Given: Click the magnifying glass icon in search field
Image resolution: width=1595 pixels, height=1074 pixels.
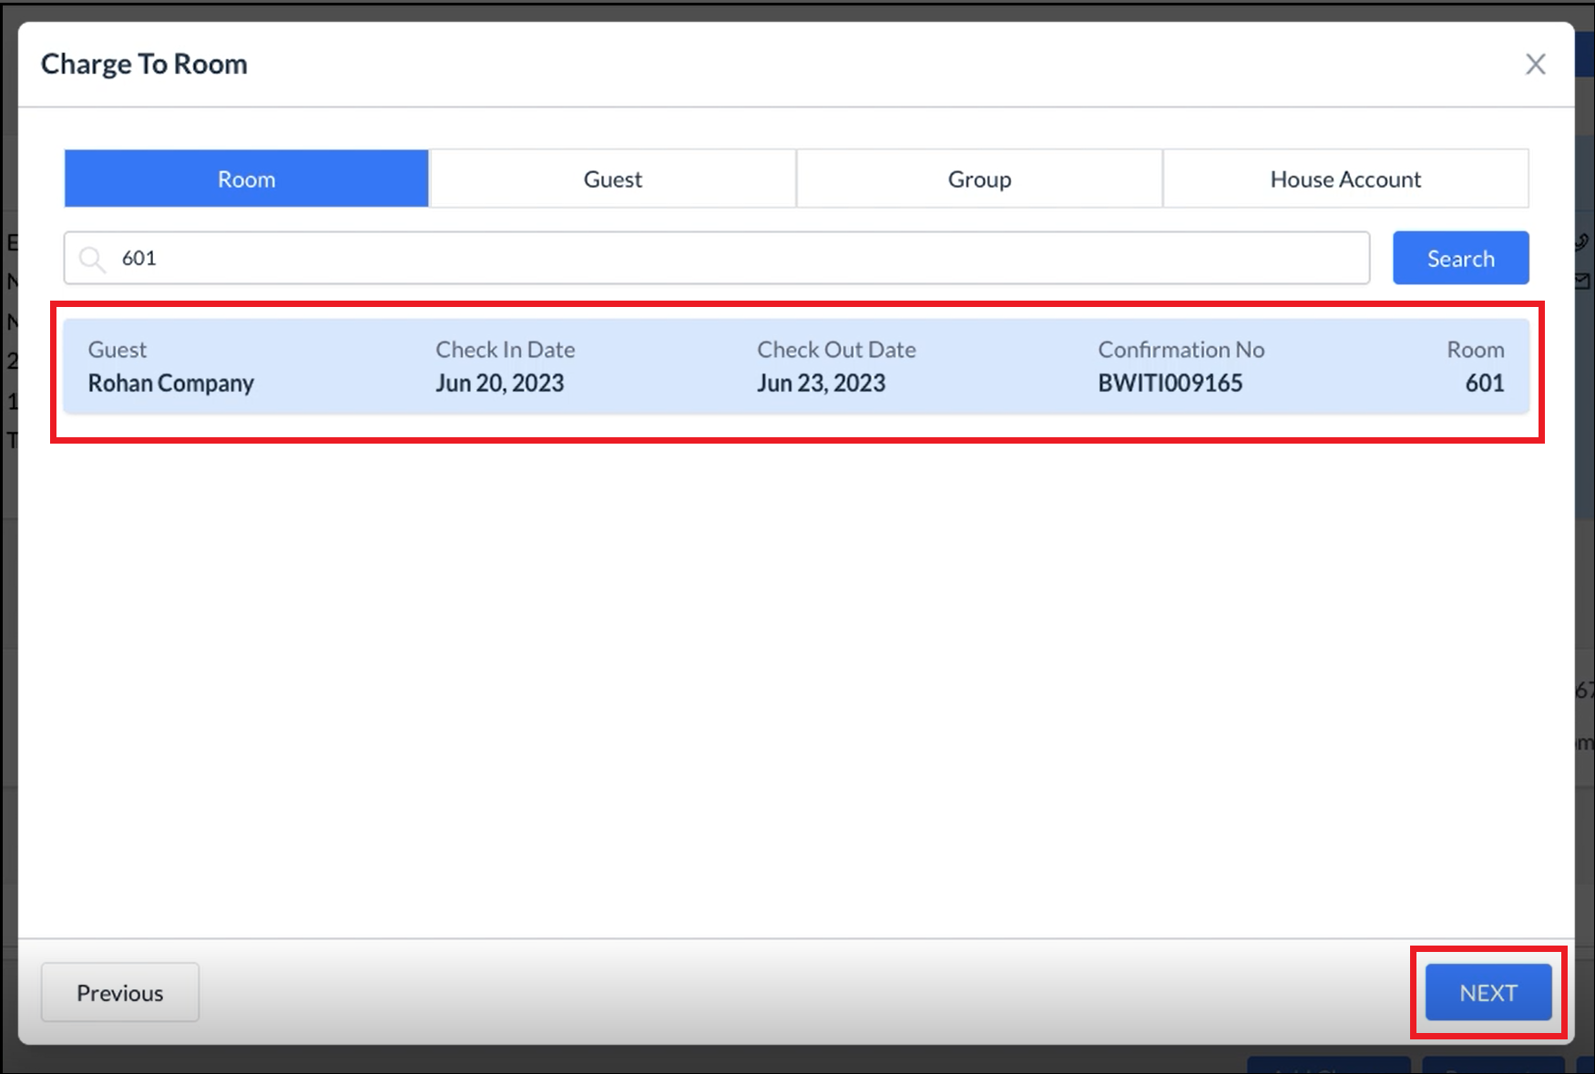Looking at the screenshot, I should coord(92,260).
